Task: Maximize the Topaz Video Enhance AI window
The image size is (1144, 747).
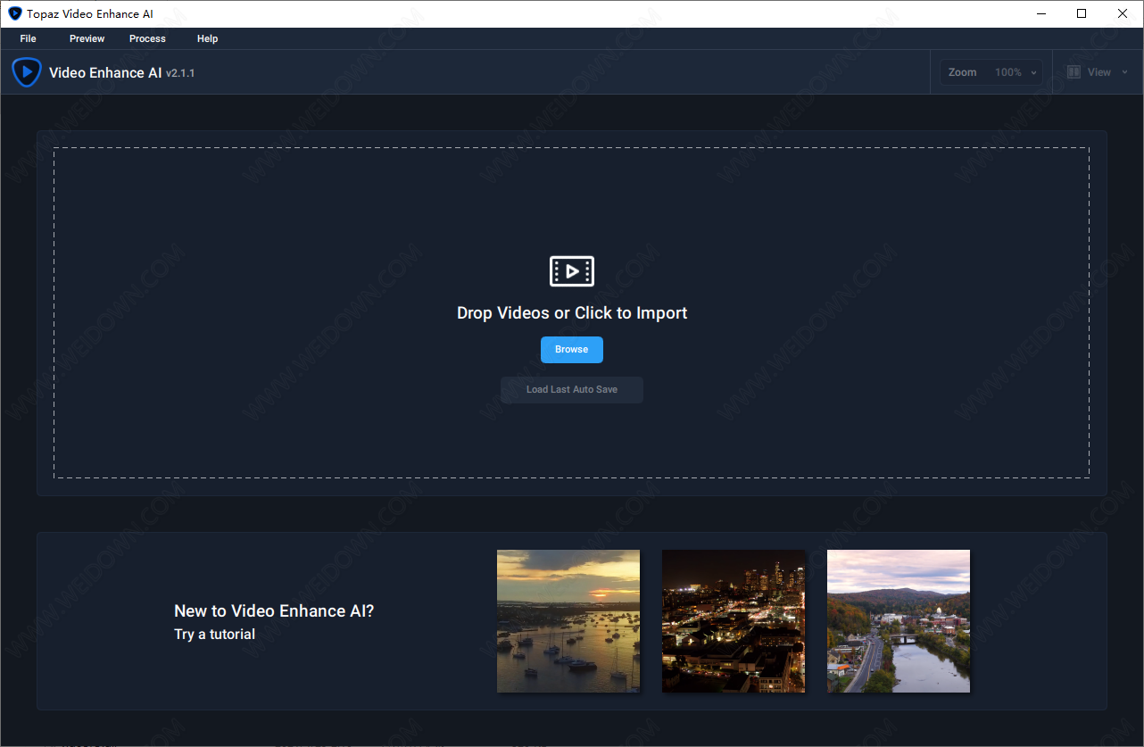Action: 1082,13
